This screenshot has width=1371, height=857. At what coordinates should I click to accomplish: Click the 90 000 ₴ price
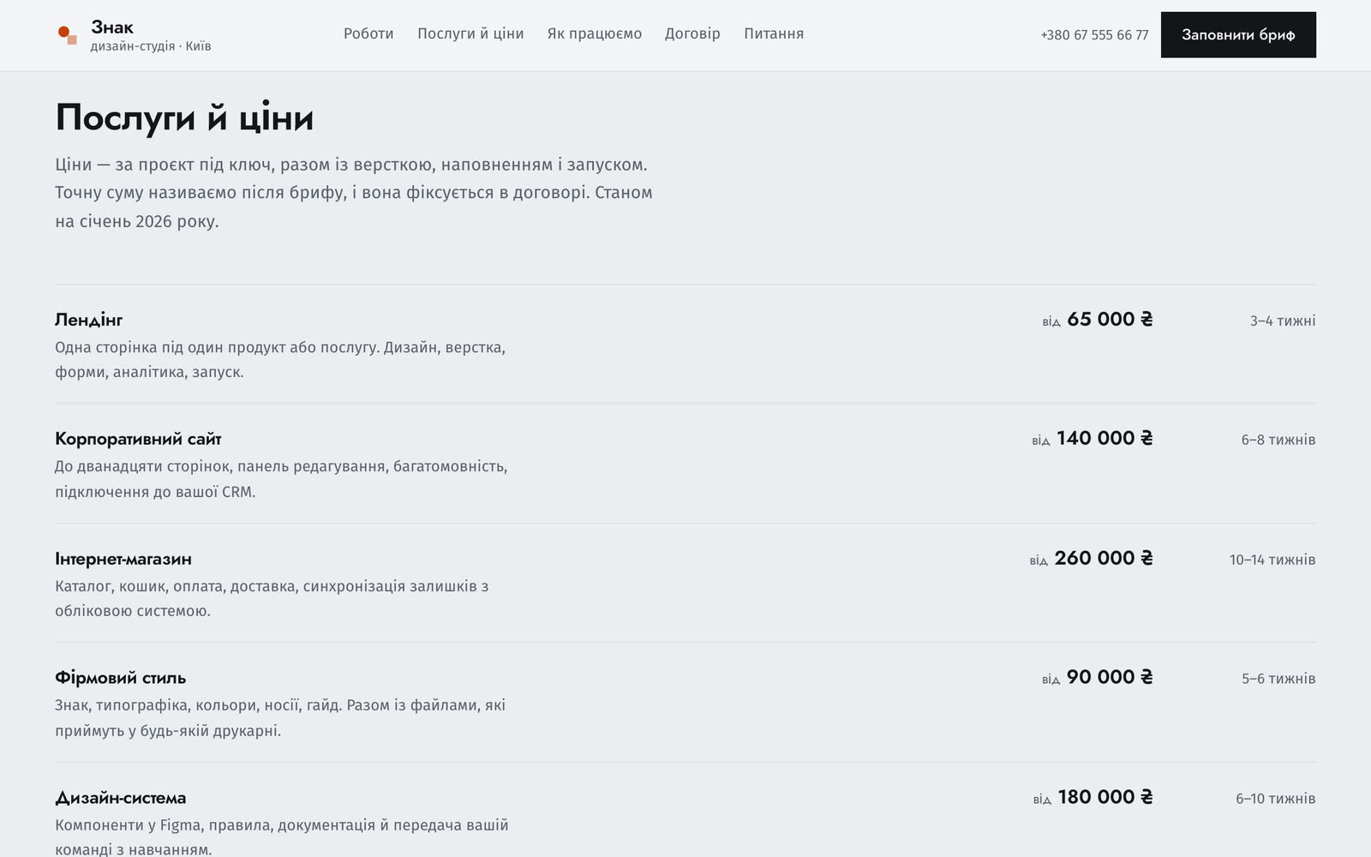click(1110, 677)
